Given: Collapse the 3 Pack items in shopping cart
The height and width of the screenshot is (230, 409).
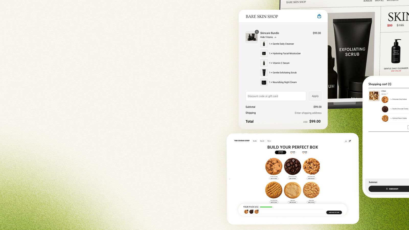Looking at the screenshot, I should [384, 94].
